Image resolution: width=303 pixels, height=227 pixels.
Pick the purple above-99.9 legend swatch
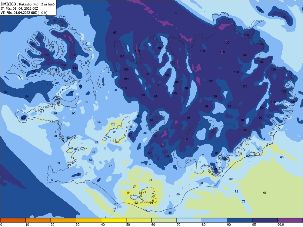(290, 220)
